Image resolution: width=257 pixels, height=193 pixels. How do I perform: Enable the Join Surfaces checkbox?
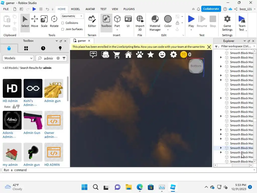(x=62, y=29)
